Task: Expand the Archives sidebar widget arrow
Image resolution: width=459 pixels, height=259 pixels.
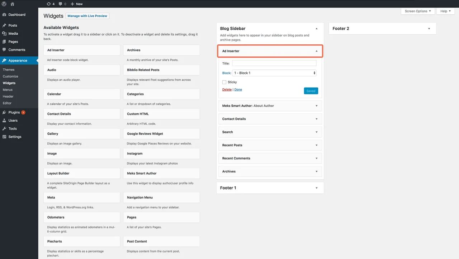Action: (317, 171)
